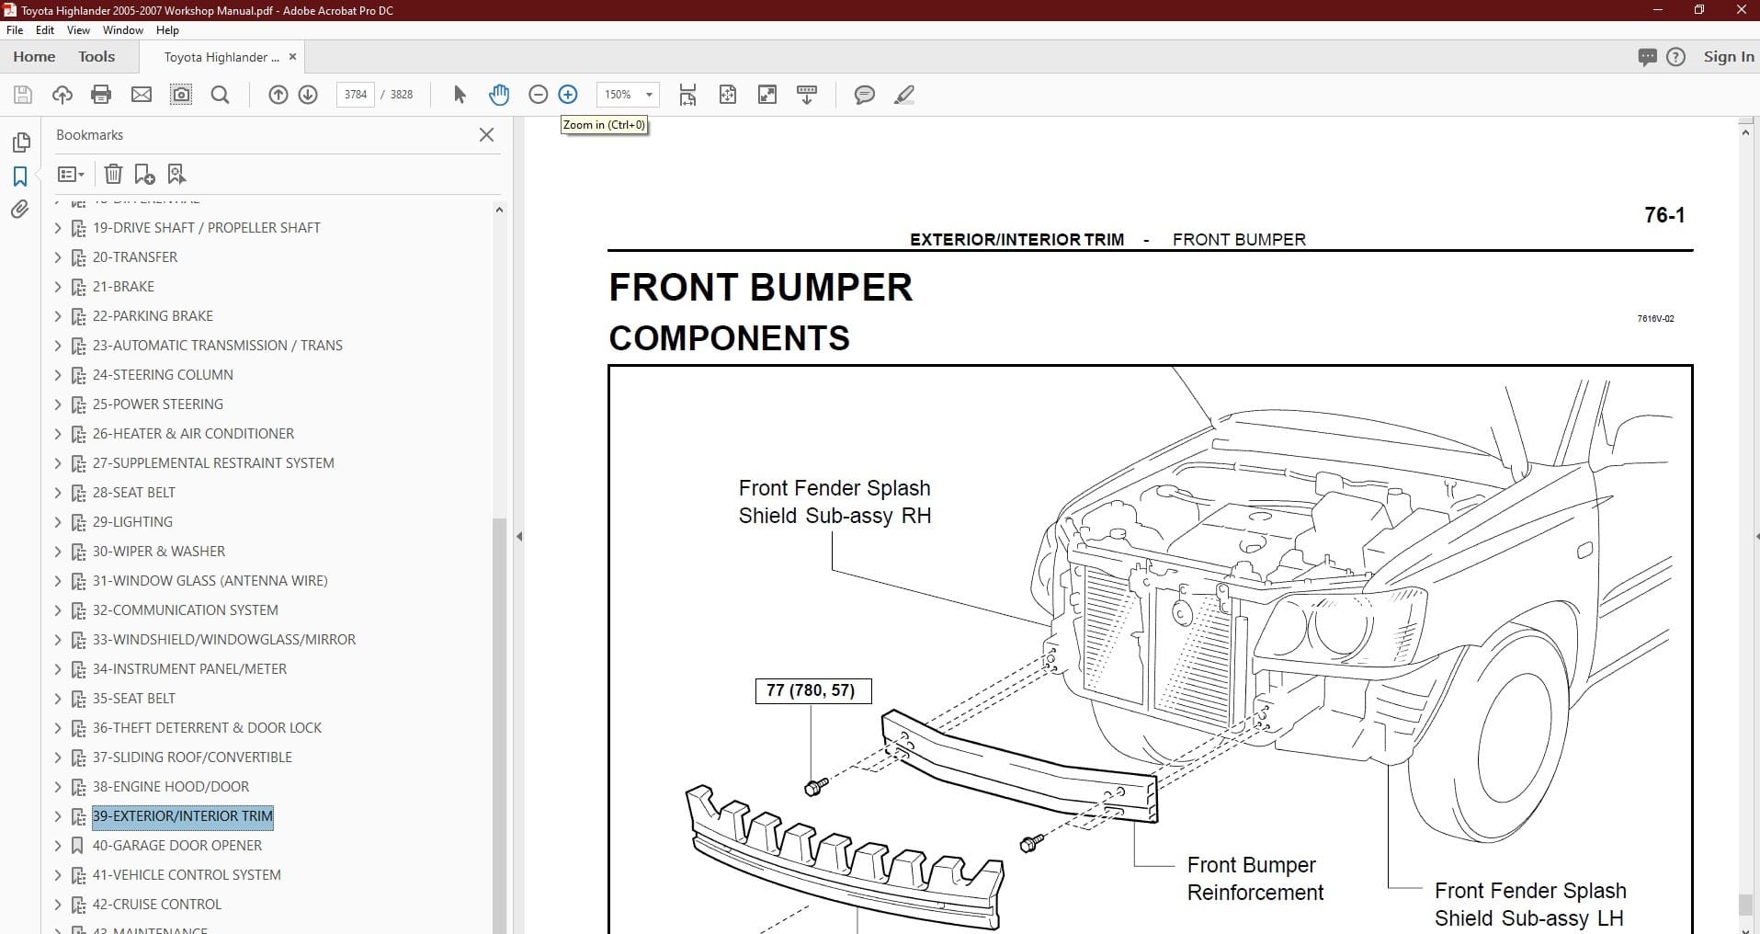
Task: Select 23-AUTOMATIC TRANSMISSION / TRANS bookmark
Action: [218, 346]
